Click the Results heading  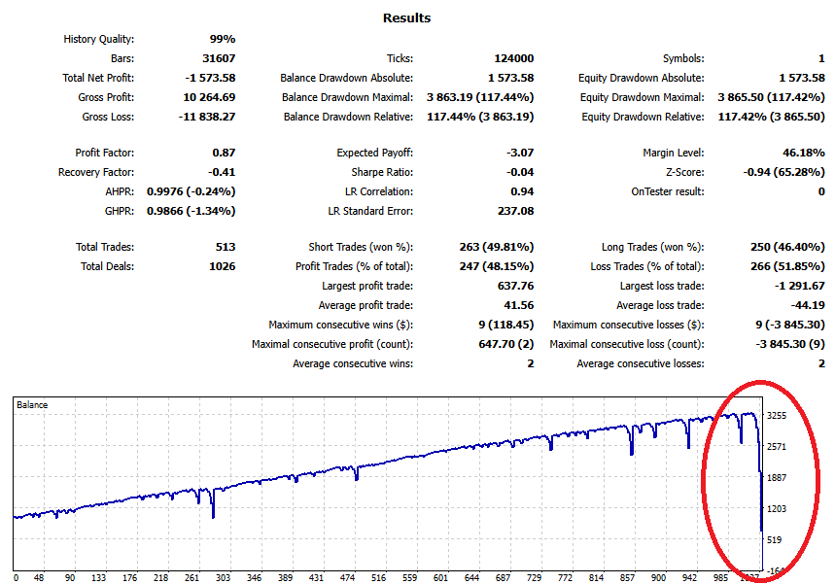click(x=406, y=17)
